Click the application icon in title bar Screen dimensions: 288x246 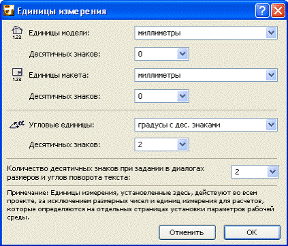tap(9, 11)
